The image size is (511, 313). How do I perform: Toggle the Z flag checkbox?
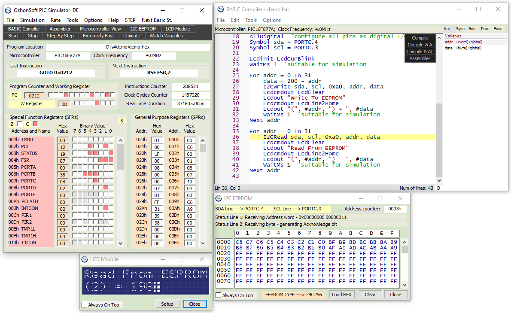20,124
